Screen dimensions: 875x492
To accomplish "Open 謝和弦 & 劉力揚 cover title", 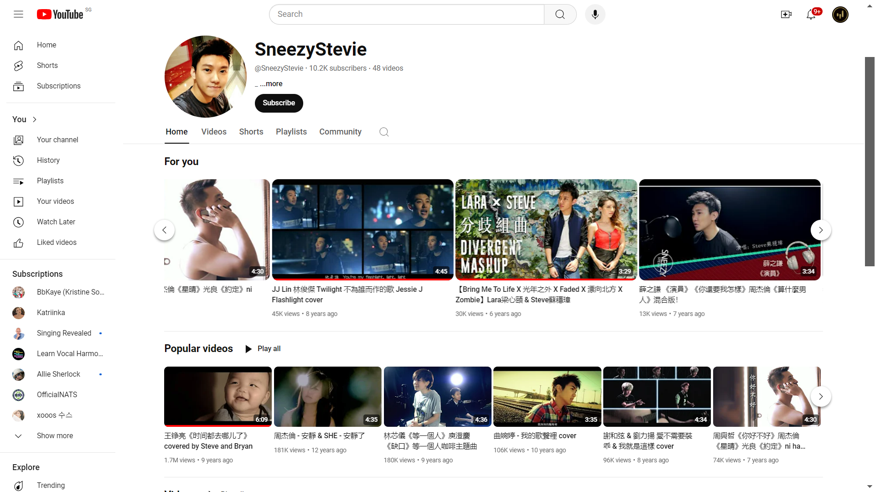I will [x=647, y=441].
